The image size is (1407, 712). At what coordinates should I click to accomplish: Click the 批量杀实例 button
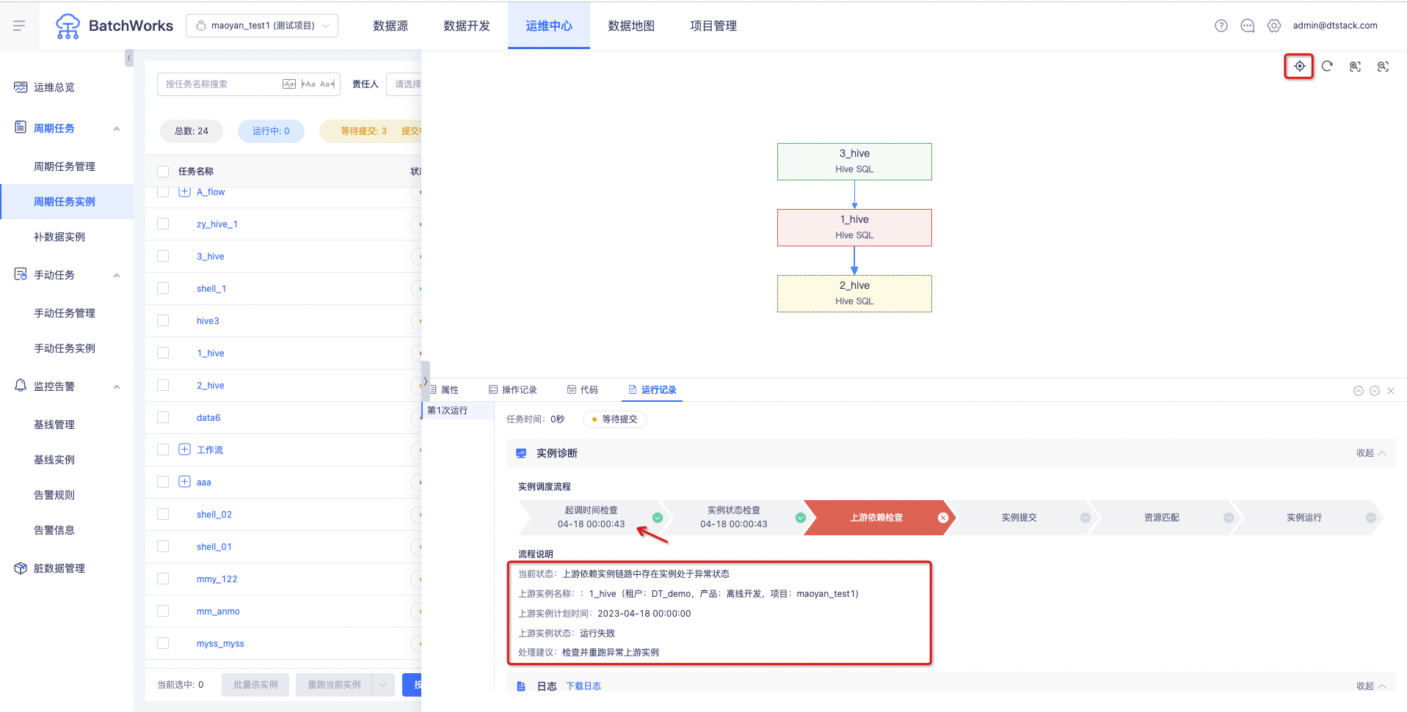(255, 685)
